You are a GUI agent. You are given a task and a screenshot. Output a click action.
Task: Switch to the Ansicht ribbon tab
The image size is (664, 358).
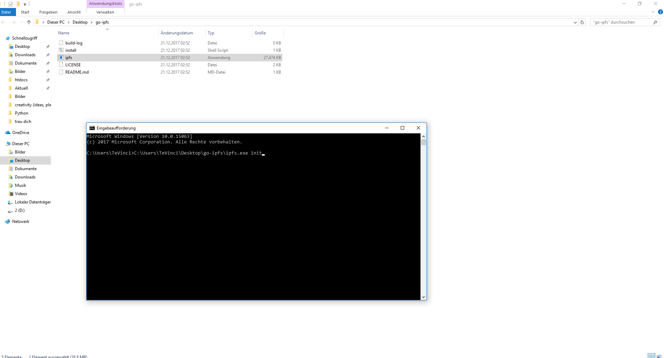click(x=74, y=12)
